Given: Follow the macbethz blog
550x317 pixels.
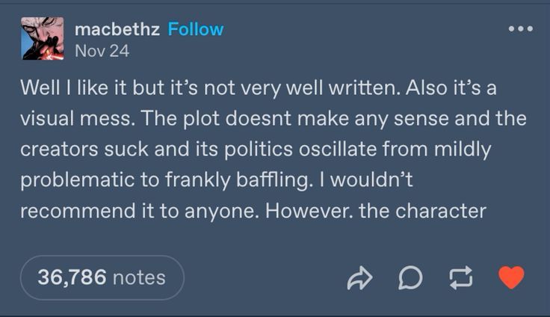Looking at the screenshot, I should pos(196,29).
